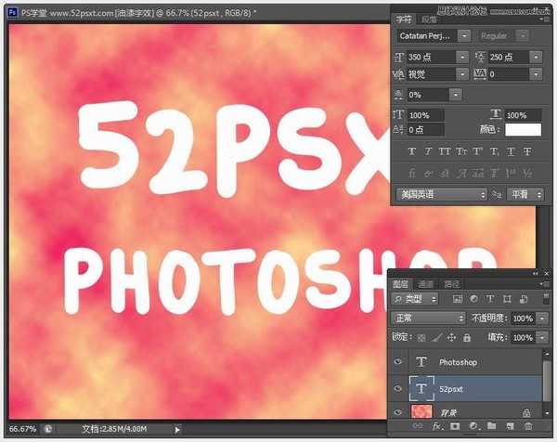Toggle faux italic text style
This screenshot has width=557, height=442.
pyautogui.click(x=428, y=151)
